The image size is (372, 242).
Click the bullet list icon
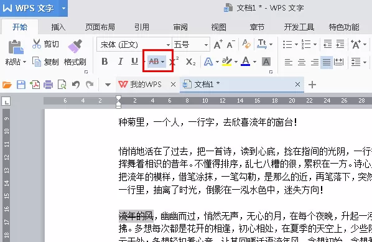(287, 44)
